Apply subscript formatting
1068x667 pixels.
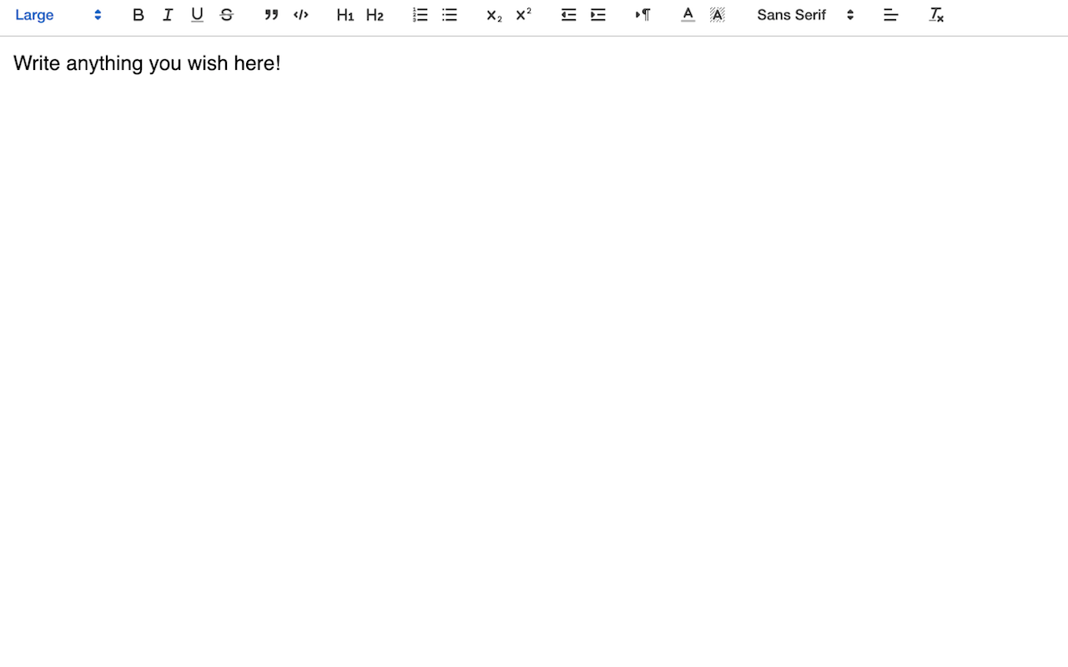(494, 15)
